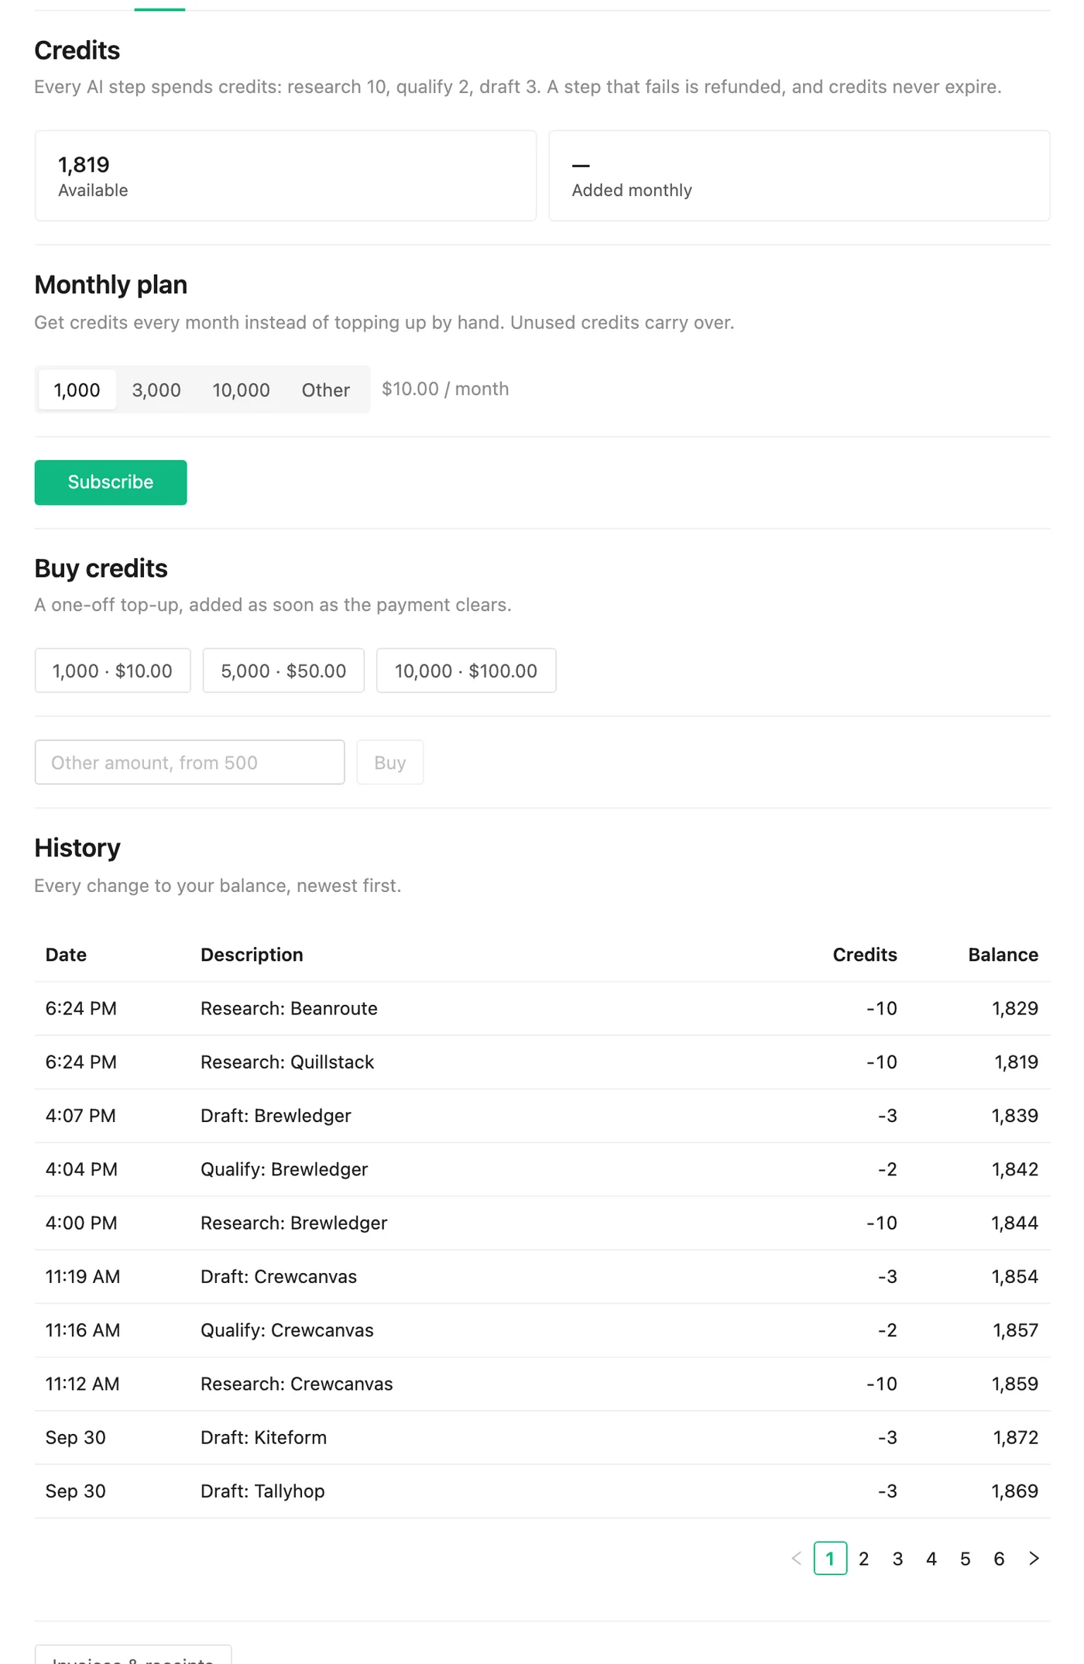Click the 1,819 Available credits card
The width and height of the screenshot is (1084, 1664).
tap(286, 176)
